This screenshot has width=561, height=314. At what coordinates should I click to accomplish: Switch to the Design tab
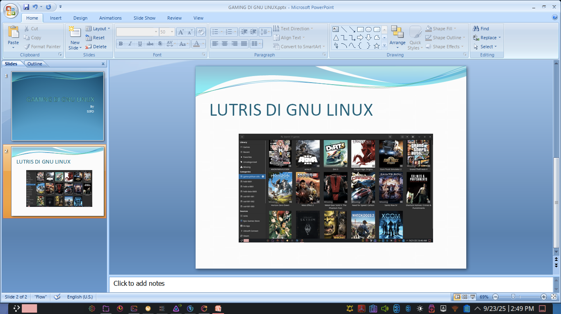click(x=80, y=18)
